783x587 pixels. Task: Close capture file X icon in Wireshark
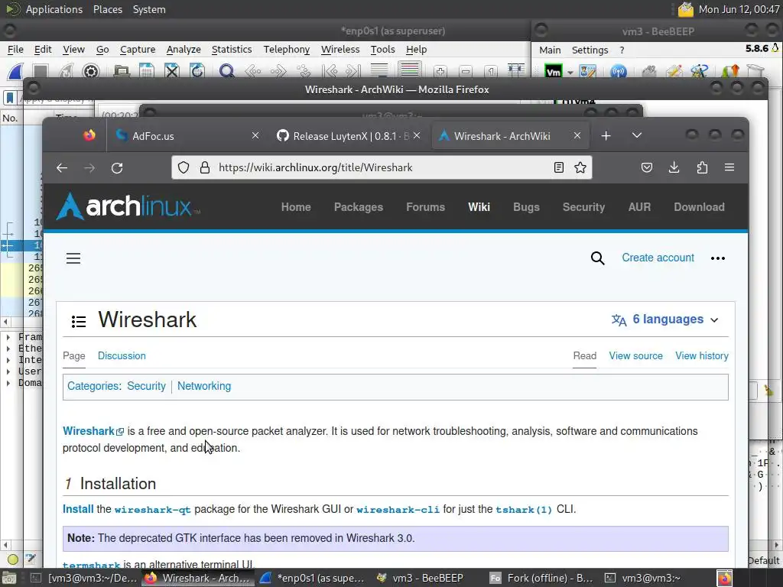(172, 71)
